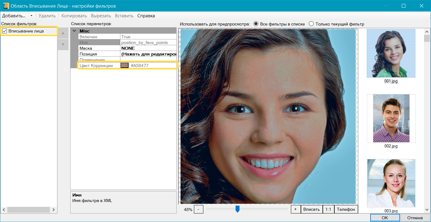Click the Цвет Коррекции color swatch

click(x=125, y=66)
